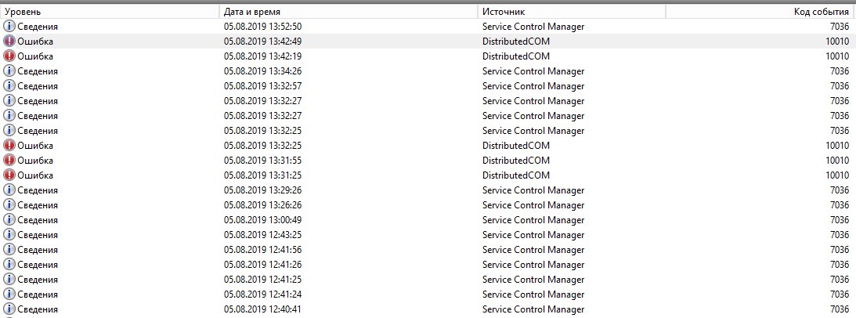The width and height of the screenshot is (856, 318).
Task: Select the event logged at 13:34:26
Action: pyautogui.click(x=428, y=71)
